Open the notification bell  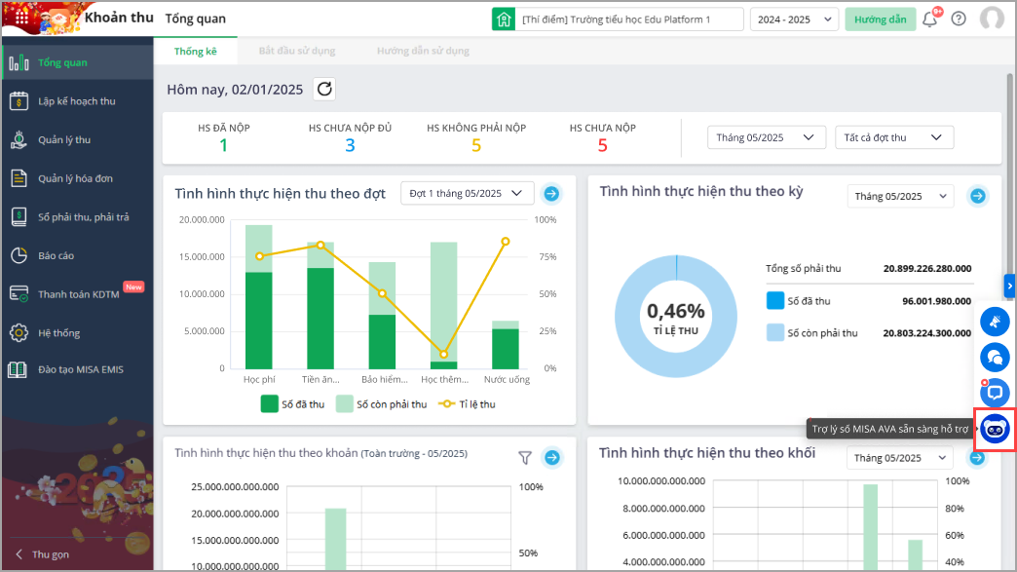pyautogui.click(x=930, y=19)
